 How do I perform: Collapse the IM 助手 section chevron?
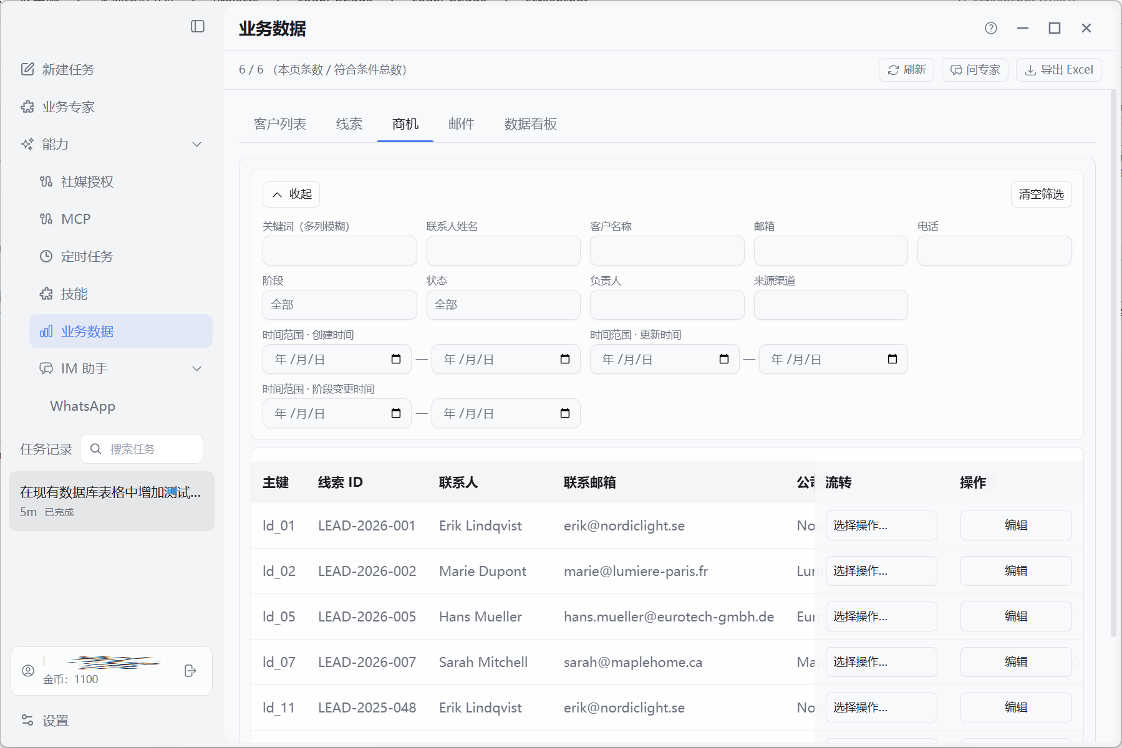(197, 368)
